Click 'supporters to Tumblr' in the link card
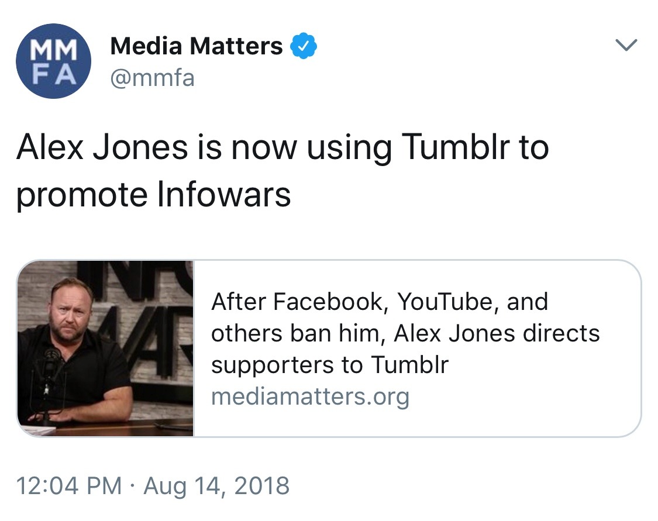The width and height of the screenshot is (658, 521). point(330,365)
